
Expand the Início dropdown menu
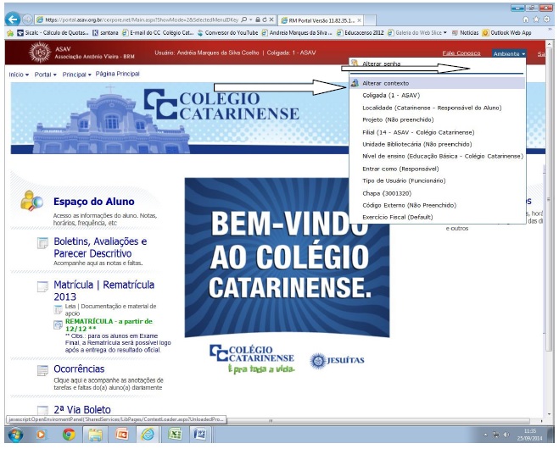click(19, 75)
